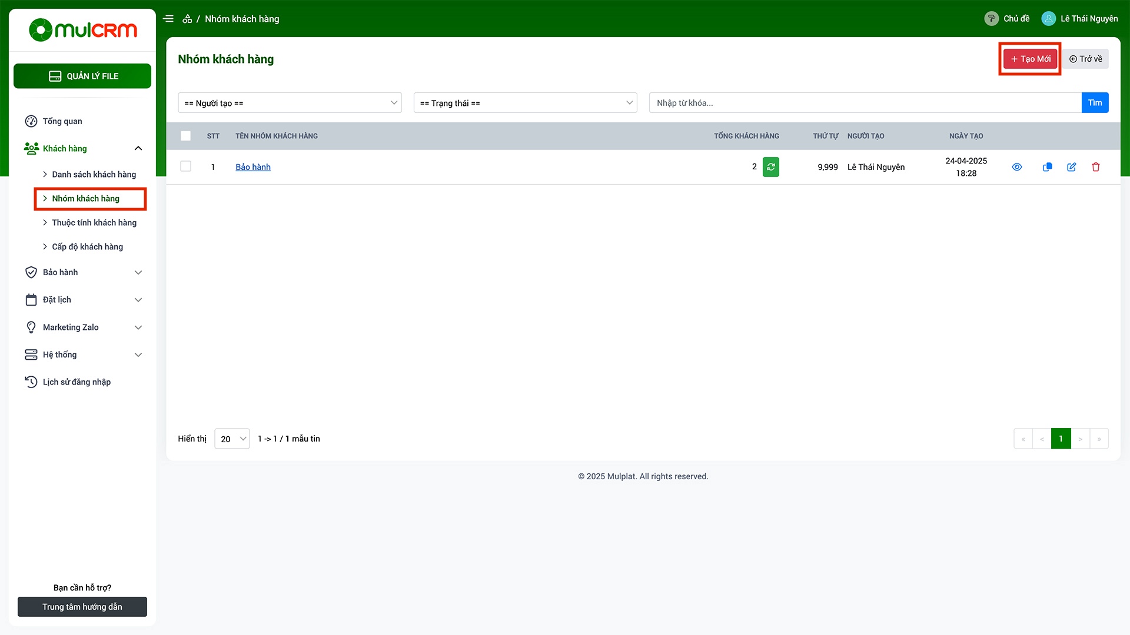Change the Hiển thị page size selector
Image resolution: width=1130 pixels, height=635 pixels.
point(232,439)
